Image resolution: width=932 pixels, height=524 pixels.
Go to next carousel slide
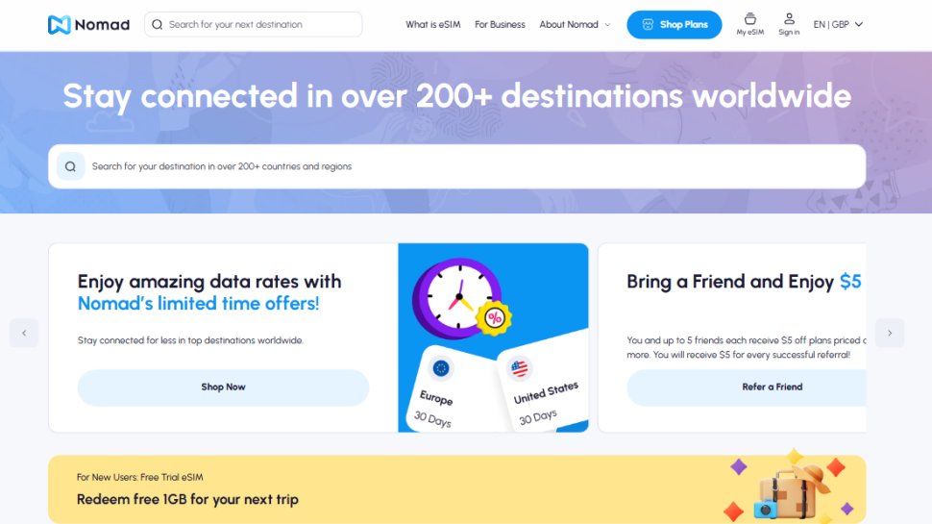coord(889,333)
